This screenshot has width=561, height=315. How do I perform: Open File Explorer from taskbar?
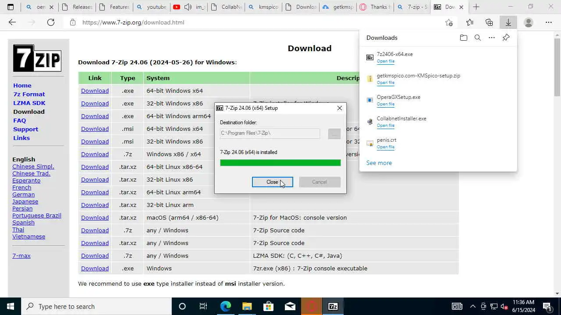tap(247, 306)
